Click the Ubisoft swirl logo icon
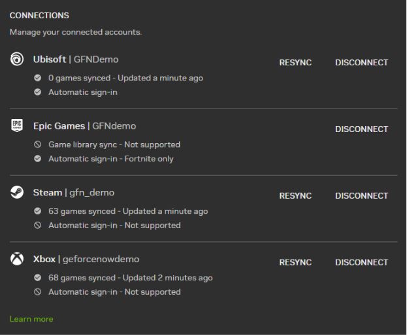The image size is (407, 336). coord(17,59)
